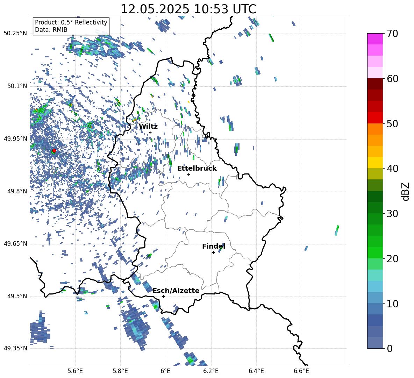
Task: Click the 6°E longitude label
Action: (x=165, y=371)
